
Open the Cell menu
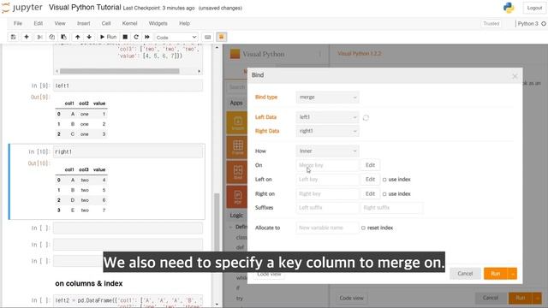tap(106, 23)
